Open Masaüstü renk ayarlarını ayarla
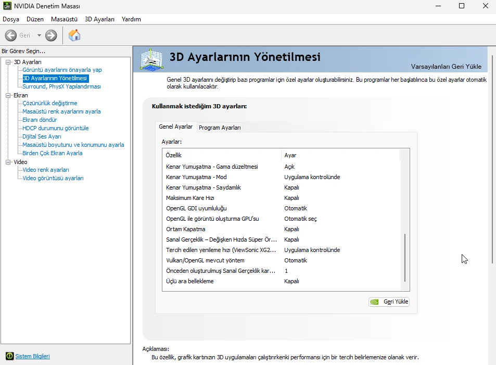Screen dimensions: 496x365 point(62,111)
